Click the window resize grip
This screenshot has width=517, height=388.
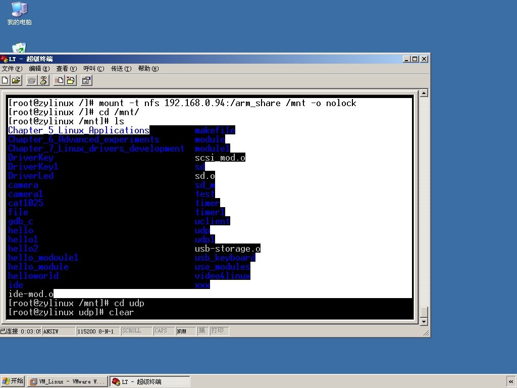(426, 333)
